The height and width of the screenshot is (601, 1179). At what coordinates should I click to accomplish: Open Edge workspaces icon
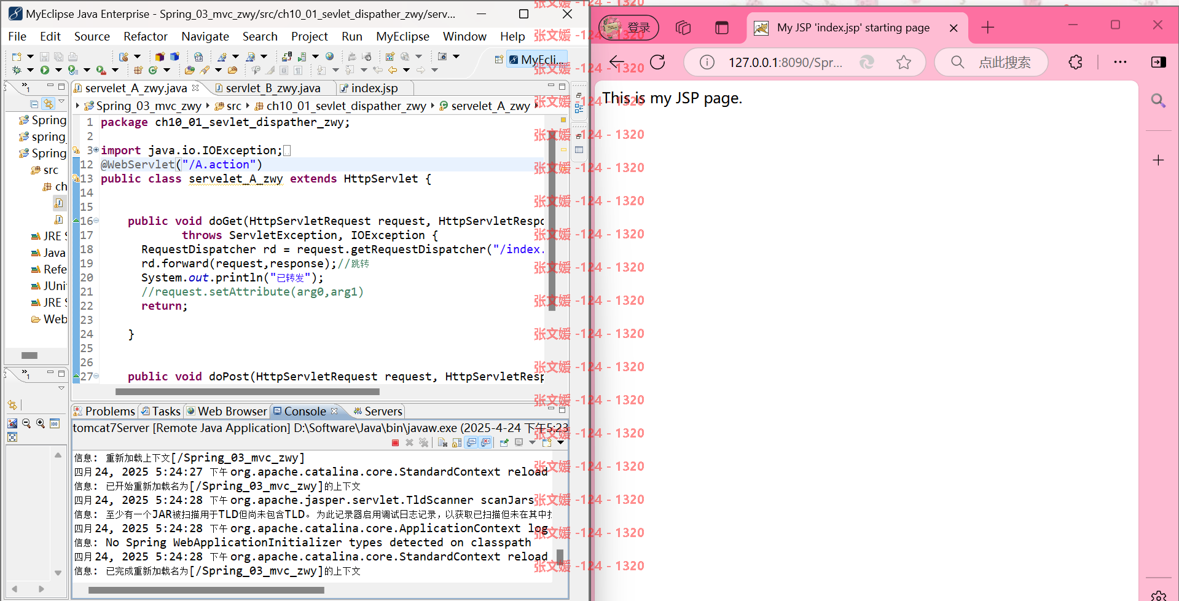pyautogui.click(x=683, y=28)
